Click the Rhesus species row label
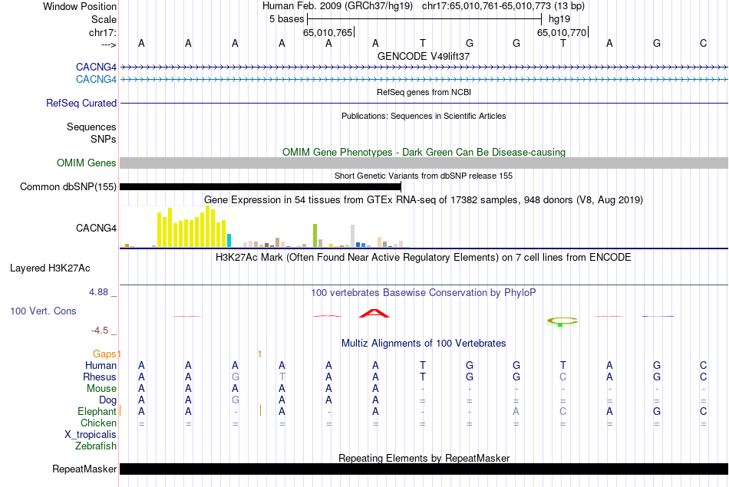 tap(100, 377)
